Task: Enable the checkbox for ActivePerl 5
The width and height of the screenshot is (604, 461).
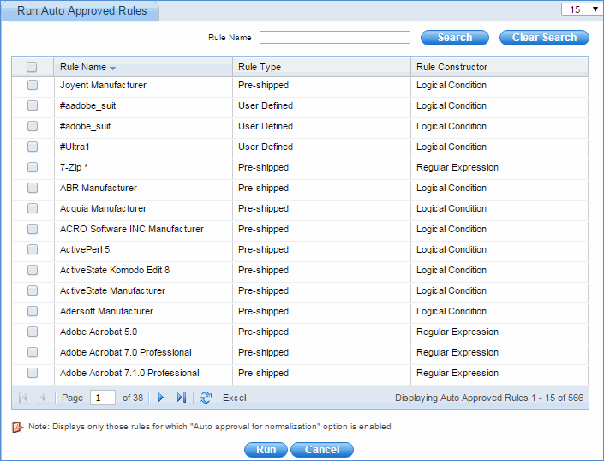Action: point(33,249)
